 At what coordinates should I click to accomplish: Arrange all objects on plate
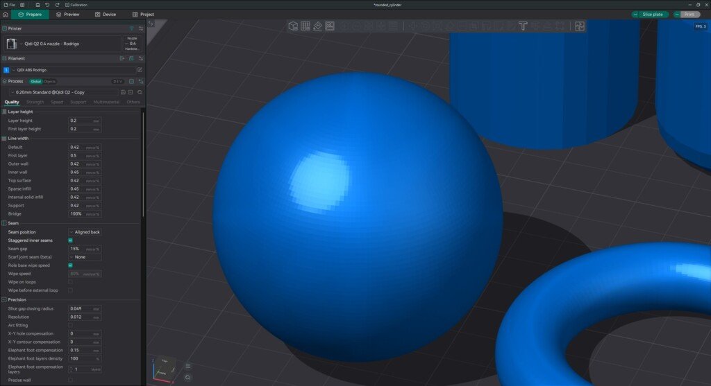330,26
